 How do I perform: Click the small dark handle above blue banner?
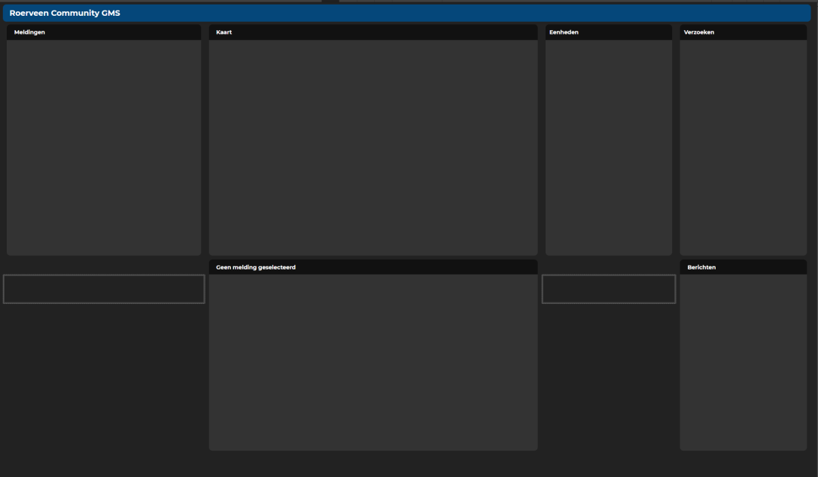pyautogui.click(x=330, y=2)
